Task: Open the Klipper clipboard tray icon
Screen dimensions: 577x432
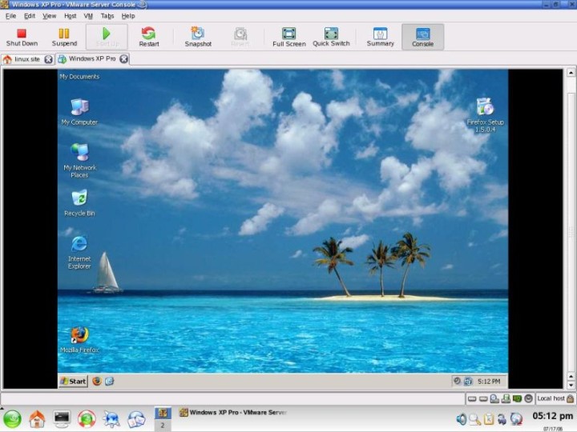Action: 489,419
